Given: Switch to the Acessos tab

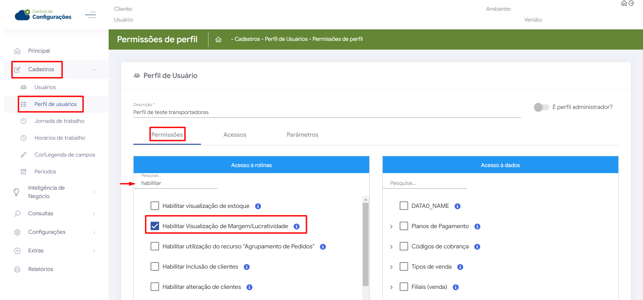Looking at the screenshot, I should tap(235, 135).
